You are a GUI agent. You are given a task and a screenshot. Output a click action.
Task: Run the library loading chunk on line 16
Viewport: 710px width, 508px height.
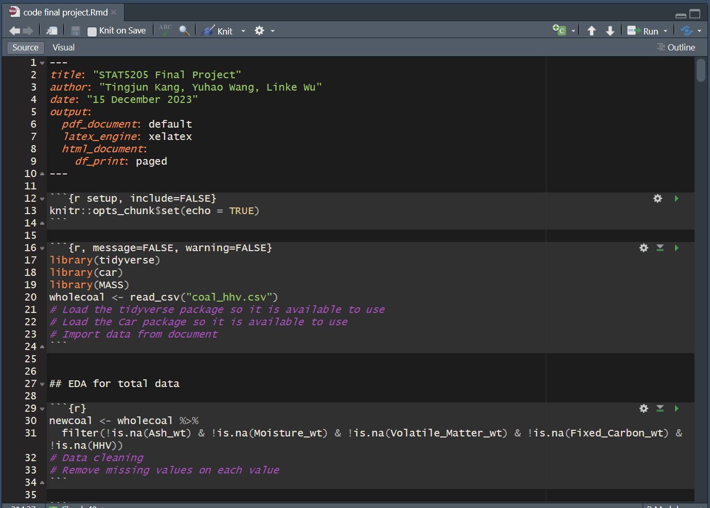point(677,248)
